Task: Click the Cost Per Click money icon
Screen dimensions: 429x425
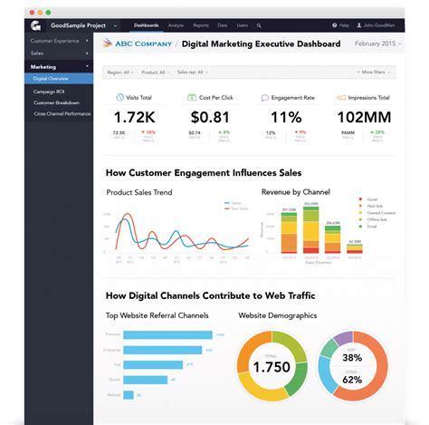Action: [x=192, y=97]
